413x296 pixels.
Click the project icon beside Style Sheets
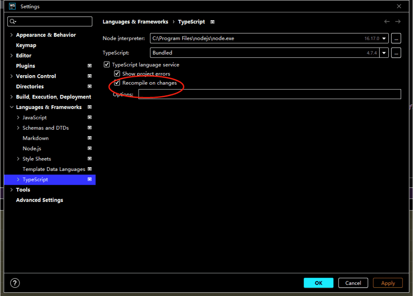(90, 159)
